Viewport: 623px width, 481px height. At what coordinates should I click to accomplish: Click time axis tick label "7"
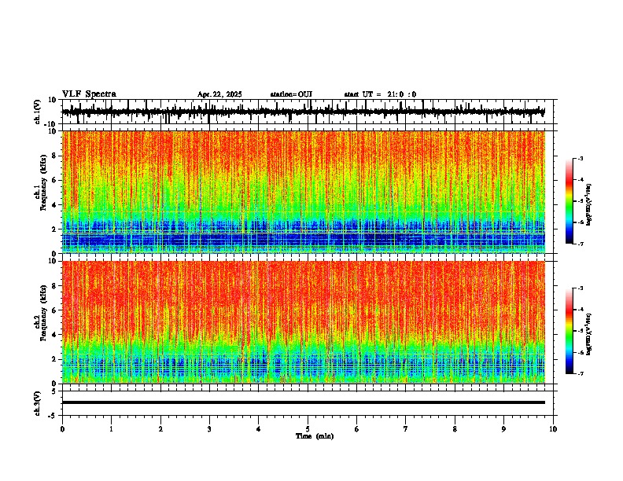pyautogui.click(x=406, y=429)
